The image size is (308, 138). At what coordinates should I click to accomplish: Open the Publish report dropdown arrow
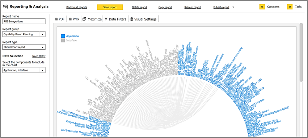pos(233,7)
